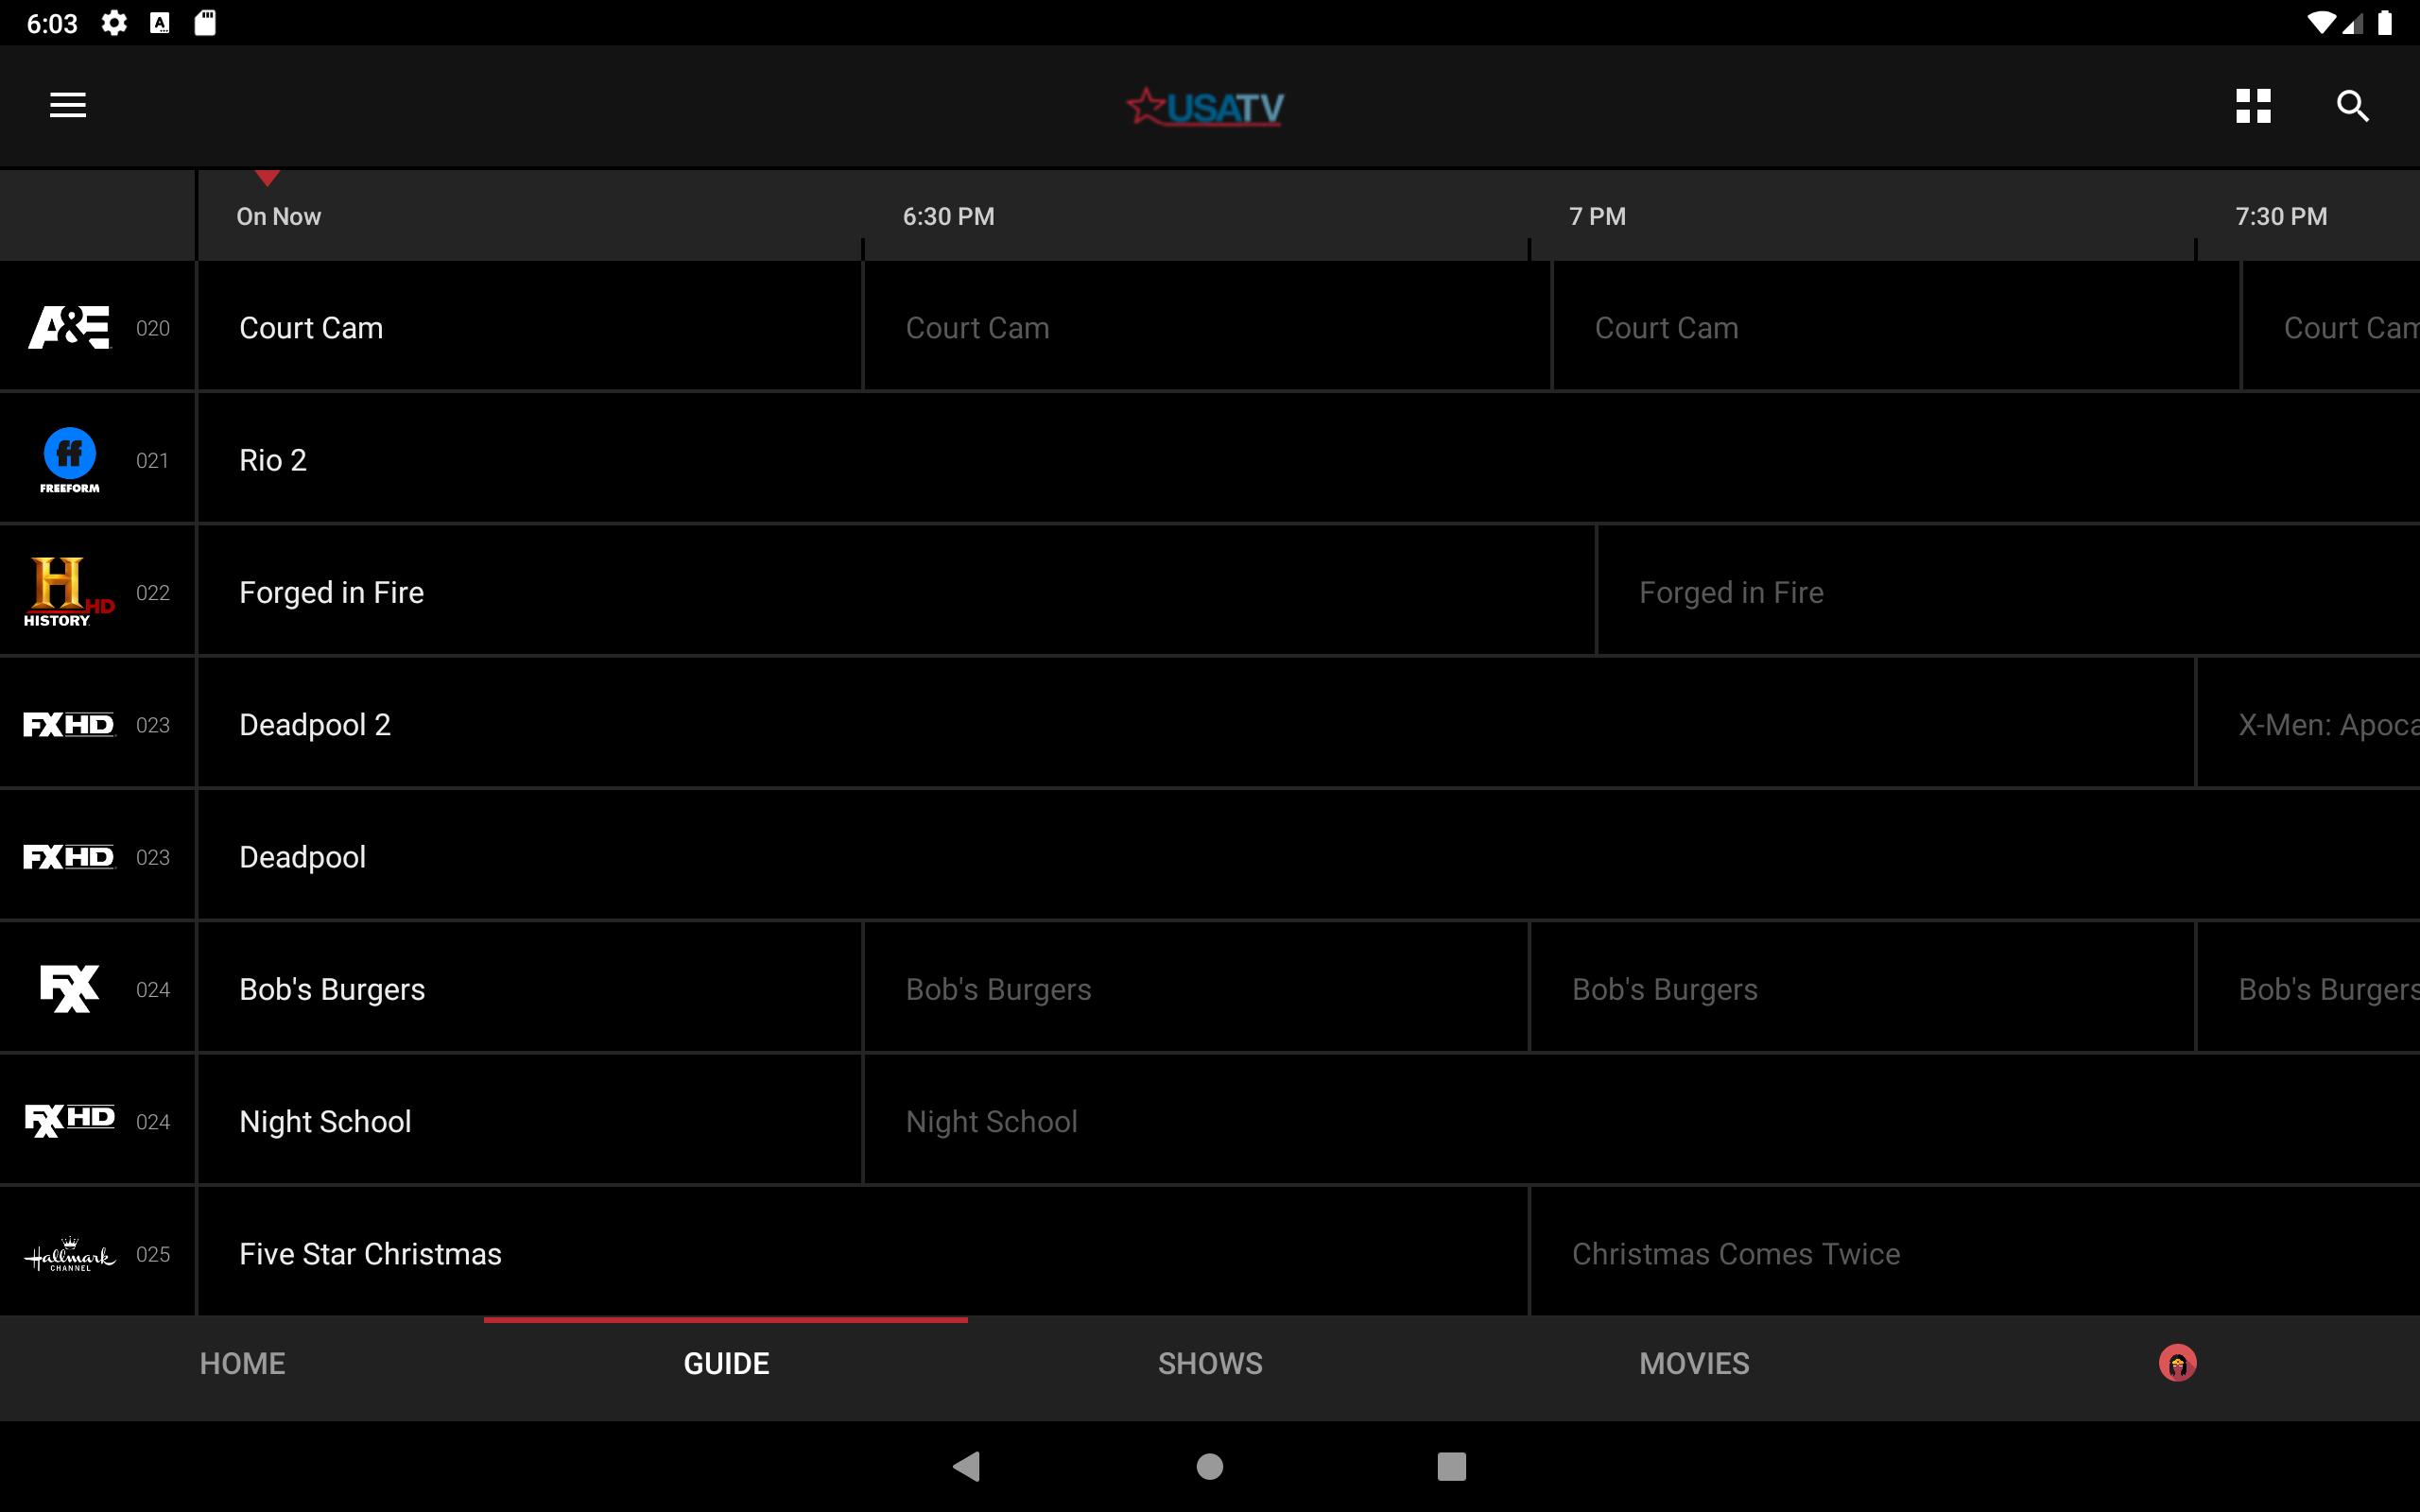Jump to the 6:30 PM time slot
Viewport: 2420px width, 1512px height.
[948, 216]
